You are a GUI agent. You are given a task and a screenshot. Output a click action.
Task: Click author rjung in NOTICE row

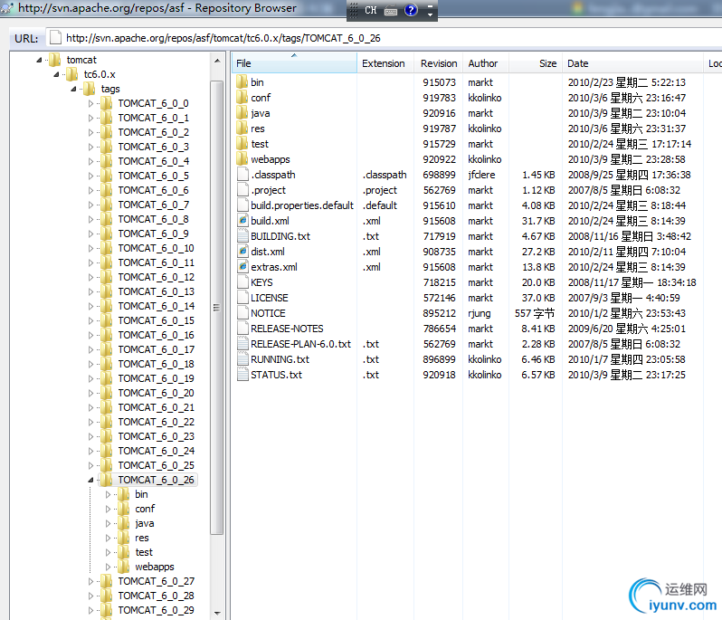click(480, 313)
